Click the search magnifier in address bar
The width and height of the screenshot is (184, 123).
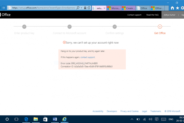(78, 8)
